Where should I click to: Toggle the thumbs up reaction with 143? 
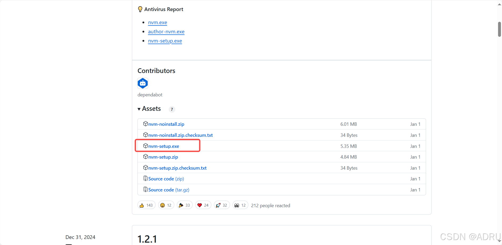click(146, 205)
